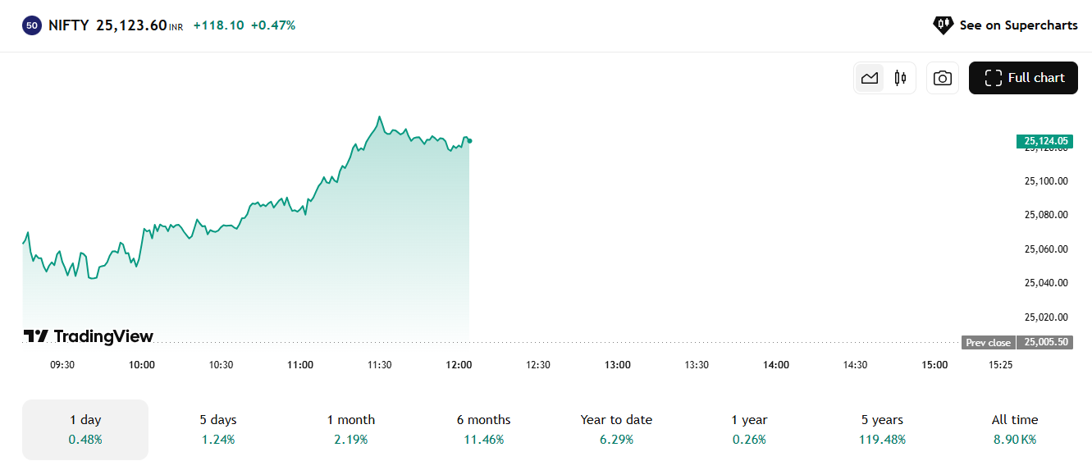This screenshot has width=1092, height=461.
Task: Select the 5 days range tab
Action: click(x=218, y=430)
